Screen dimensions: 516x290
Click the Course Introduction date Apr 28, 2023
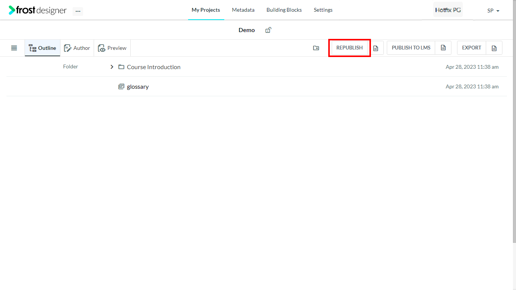472,67
